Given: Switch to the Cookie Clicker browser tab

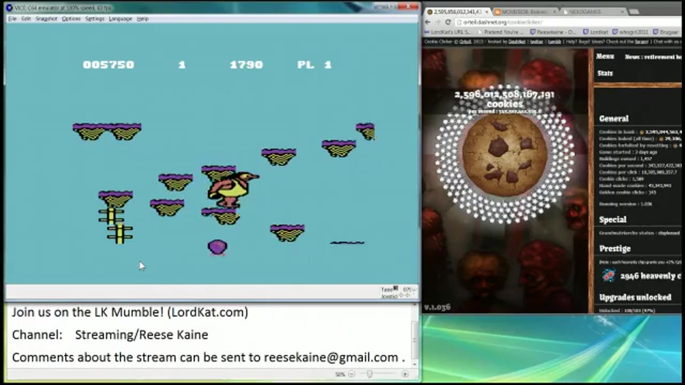Looking at the screenshot, I should coord(456,12).
